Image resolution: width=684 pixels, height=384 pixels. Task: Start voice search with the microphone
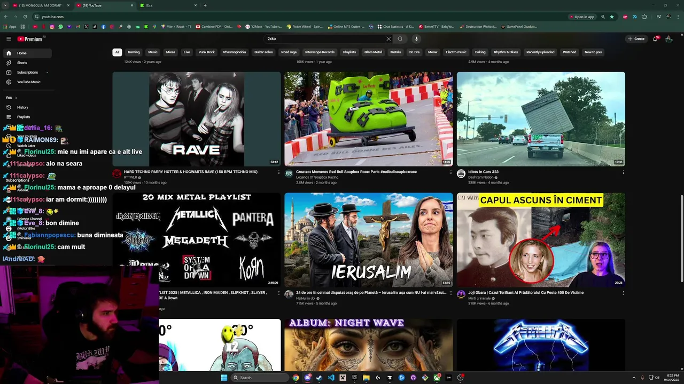coord(416,39)
